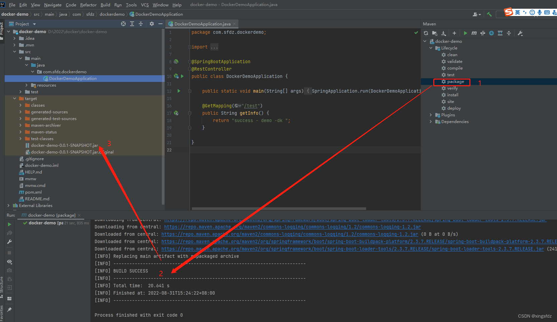Collapse Lifecycle node in Maven panel
The height and width of the screenshot is (322, 557).
click(431, 48)
